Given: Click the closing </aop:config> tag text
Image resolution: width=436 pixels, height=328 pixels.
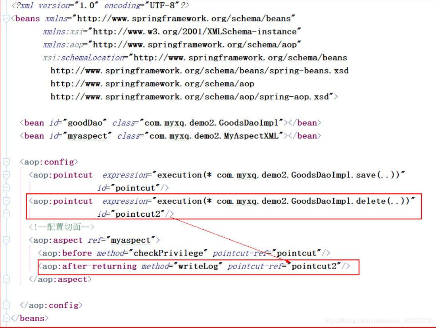Looking at the screenshot, I should [51, 305].
